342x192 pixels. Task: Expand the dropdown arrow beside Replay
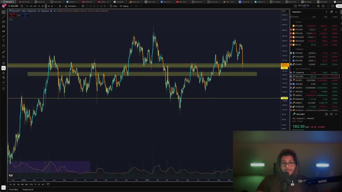coord(131,6)
